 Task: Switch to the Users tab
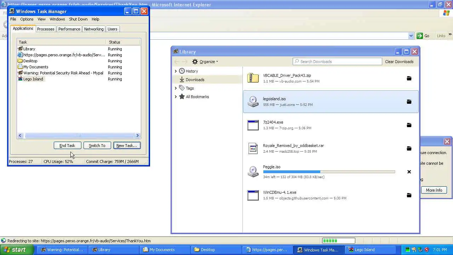(x=112, y=29)
